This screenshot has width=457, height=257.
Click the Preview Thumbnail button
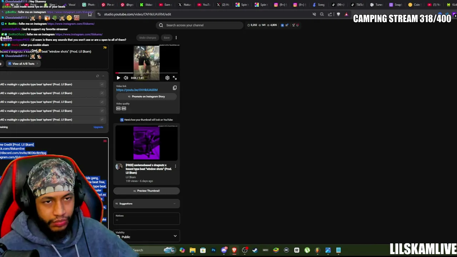tap(146, 191)
